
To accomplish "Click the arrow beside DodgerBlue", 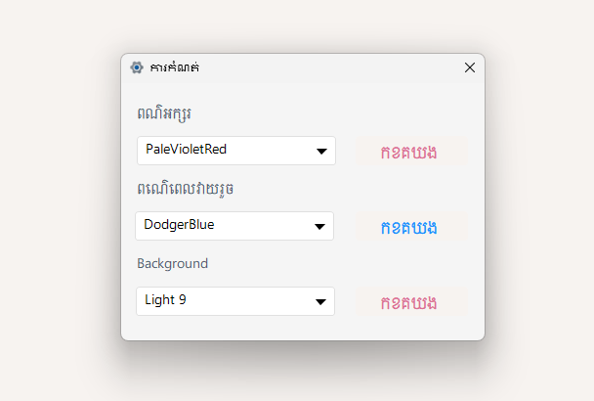I will [319, 227].
